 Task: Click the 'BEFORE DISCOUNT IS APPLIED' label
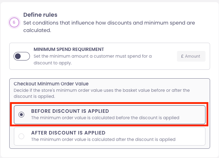(70, 111)
